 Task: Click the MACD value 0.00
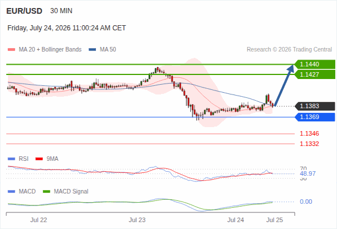[306, 202]
